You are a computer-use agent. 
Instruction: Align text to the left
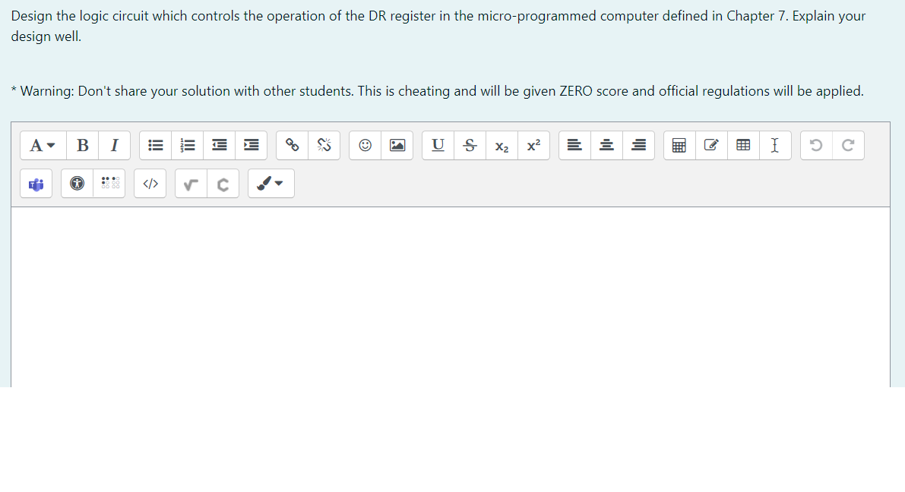tap(575, 145)
